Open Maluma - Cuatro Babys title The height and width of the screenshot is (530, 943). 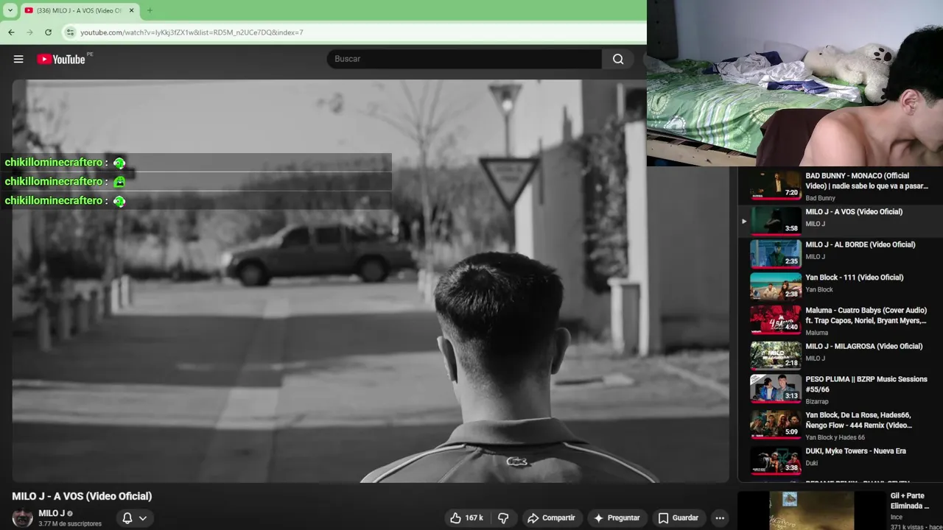click(x=866, y=316)
